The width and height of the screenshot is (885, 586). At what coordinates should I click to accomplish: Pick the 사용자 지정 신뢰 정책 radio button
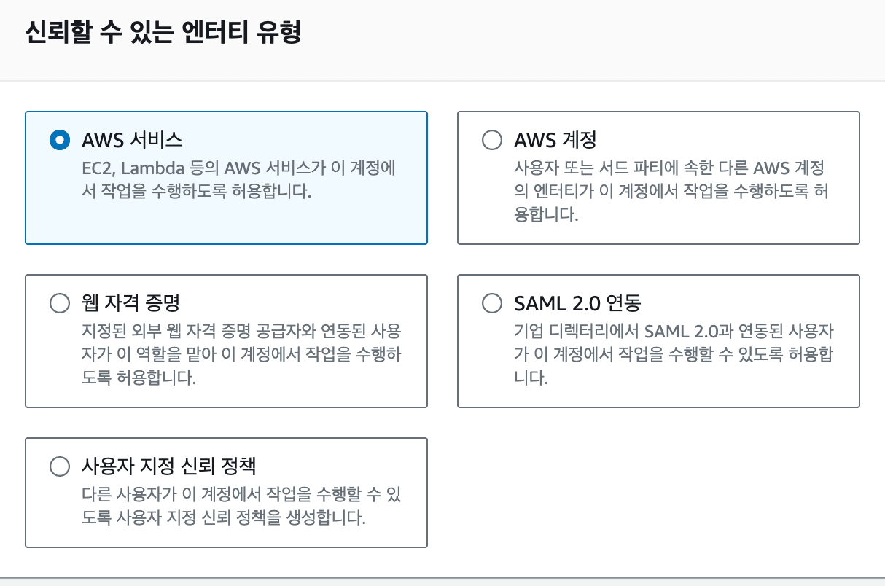point(59,466)
